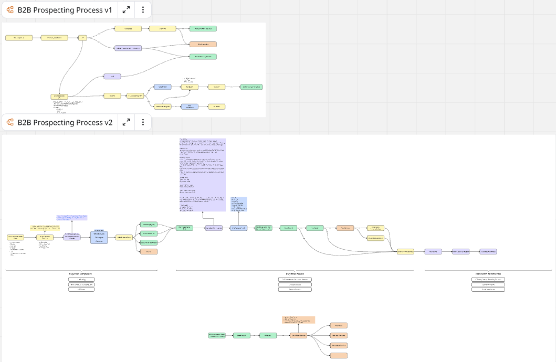Click the top list item under "Make.com Automation"
The width and height of the screenshot is (556, 362).
coord(488,279)
